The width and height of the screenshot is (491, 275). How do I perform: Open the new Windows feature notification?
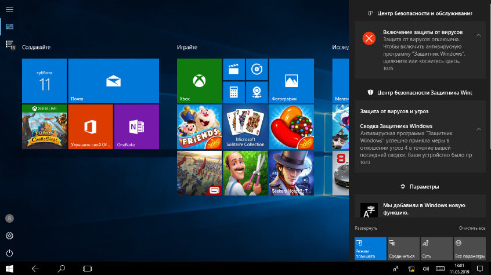tap(420, 206)
